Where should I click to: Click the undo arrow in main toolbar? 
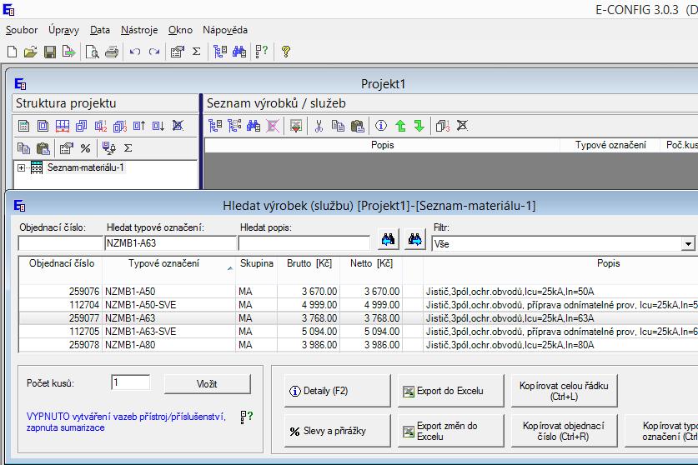click(x=135, y=52)
